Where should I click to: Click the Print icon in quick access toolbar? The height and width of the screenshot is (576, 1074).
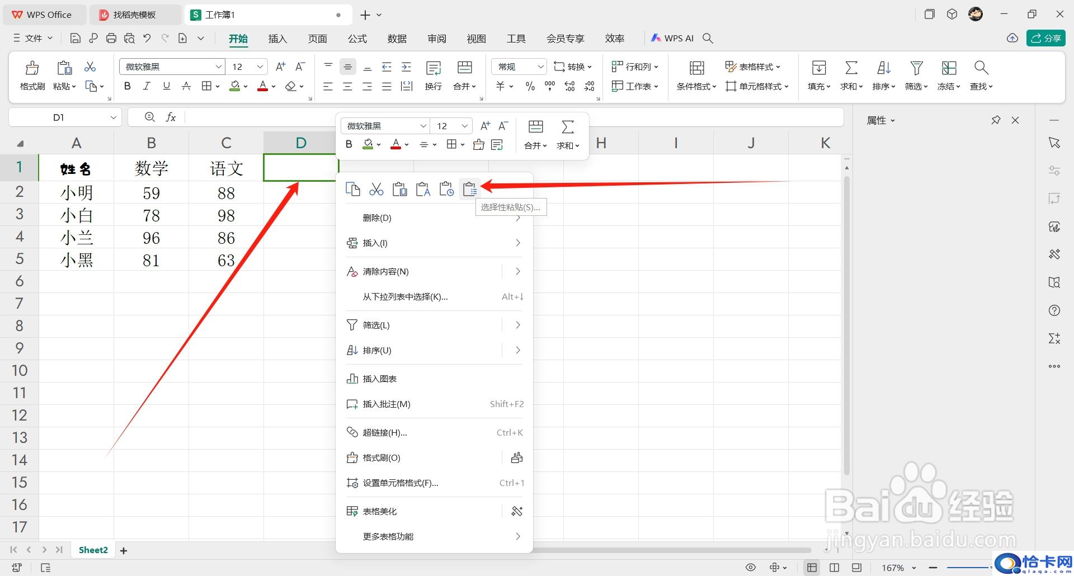coord(111,38)
